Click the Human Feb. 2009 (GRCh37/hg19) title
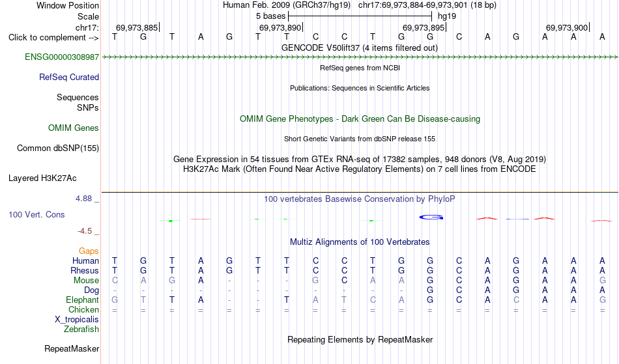The image size is (619, 364). [287, 5]
